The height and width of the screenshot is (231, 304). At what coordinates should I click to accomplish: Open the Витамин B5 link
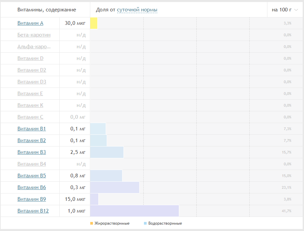[32, 176]
